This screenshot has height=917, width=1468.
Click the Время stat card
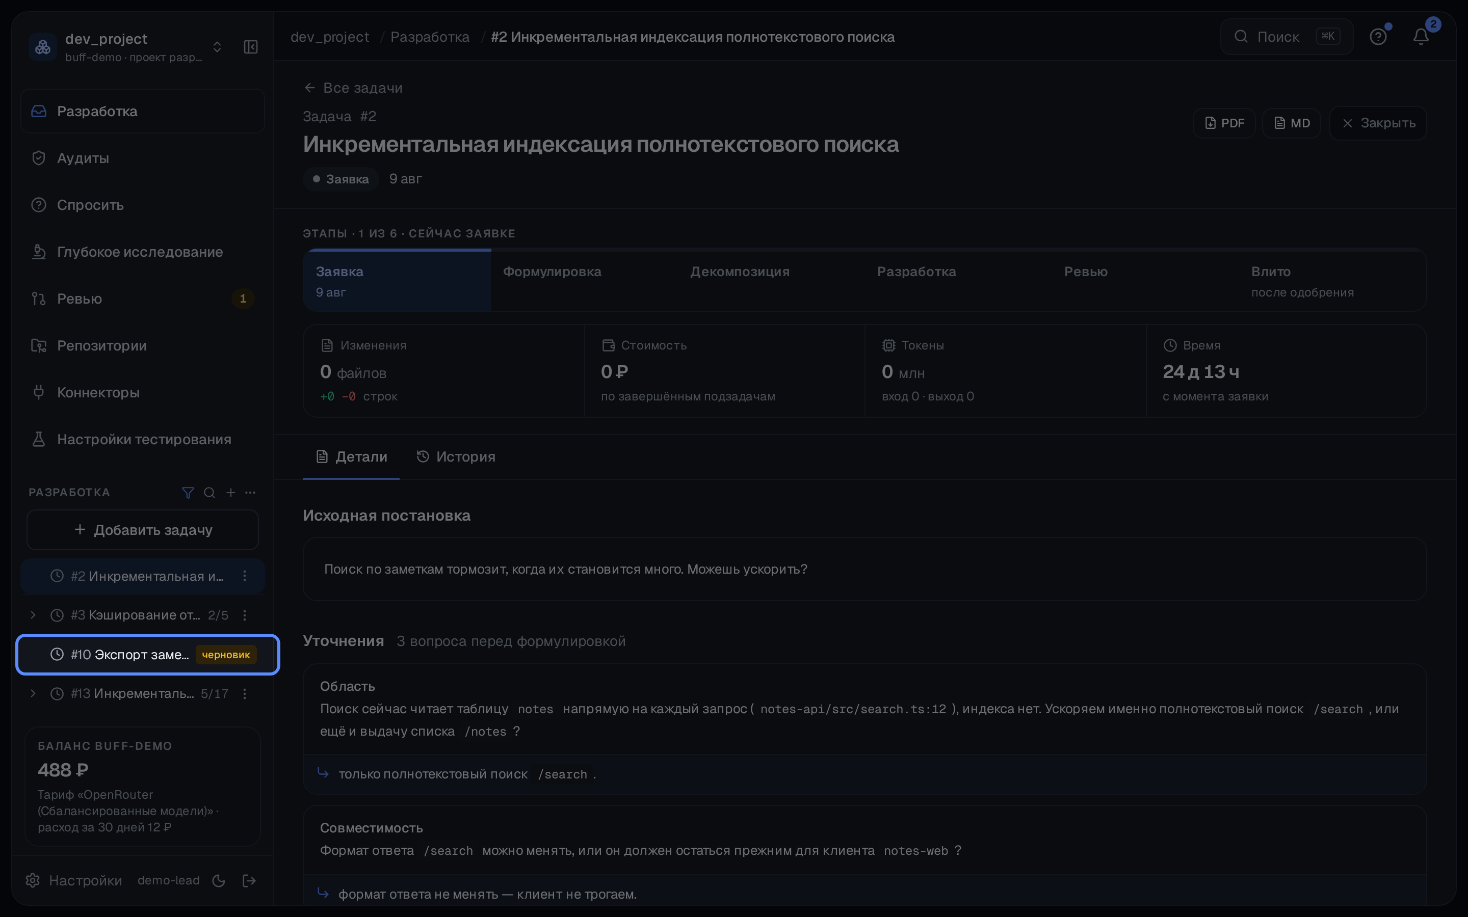click(1286, 370)
